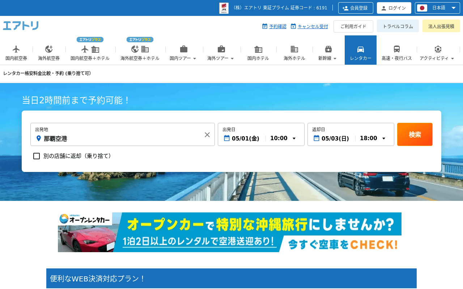463x289 pixels.
Task: Open the 日本語 language dropdown
Action: pos(437,8)
